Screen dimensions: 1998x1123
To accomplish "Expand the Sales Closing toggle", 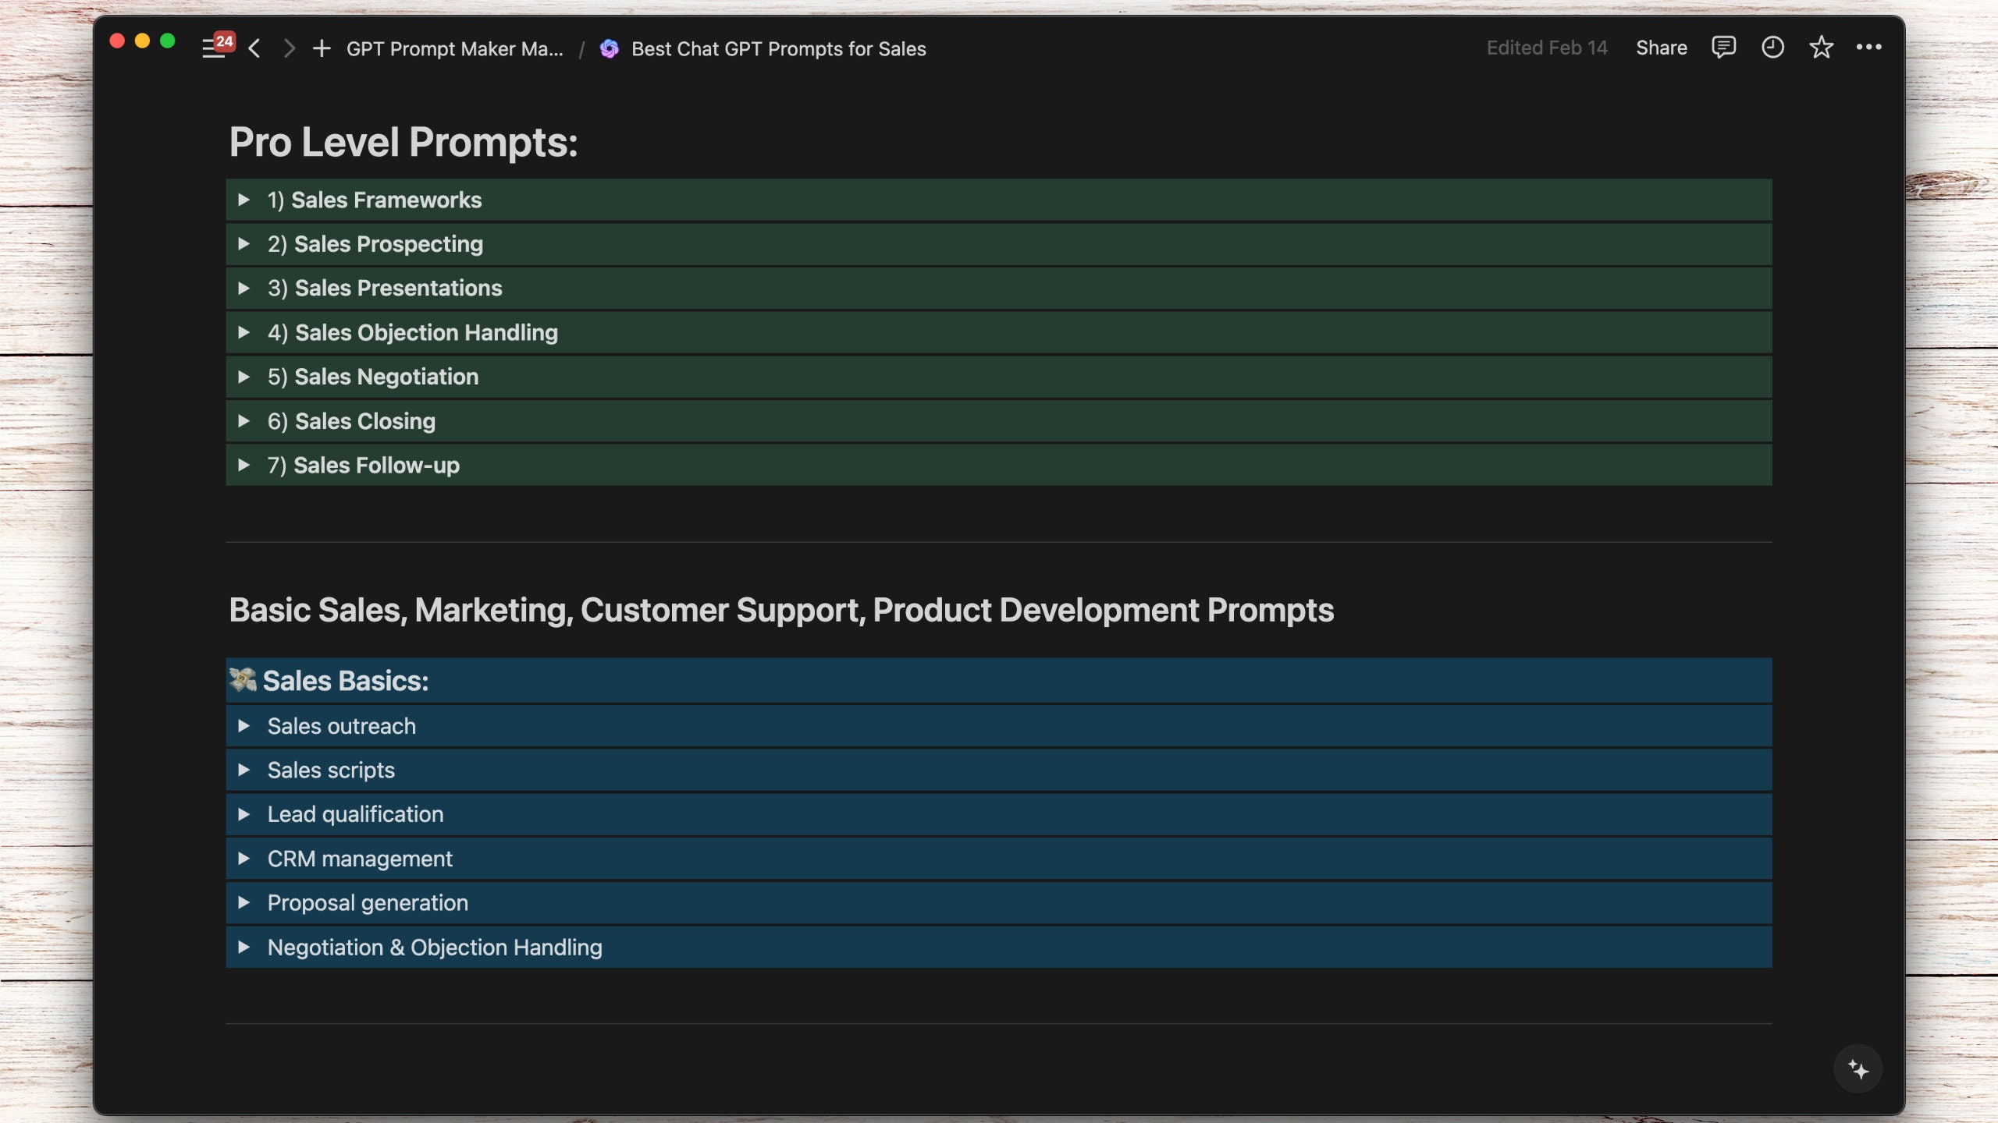I will coord(246,420).
